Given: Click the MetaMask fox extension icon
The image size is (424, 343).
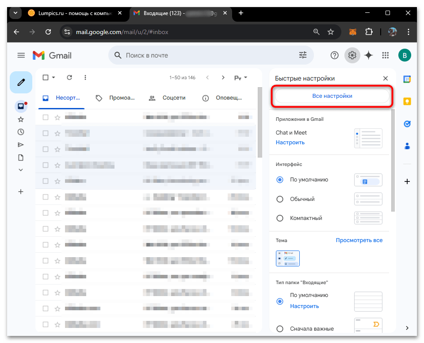Looking at the screenshot, I should [x=353, y=32].
